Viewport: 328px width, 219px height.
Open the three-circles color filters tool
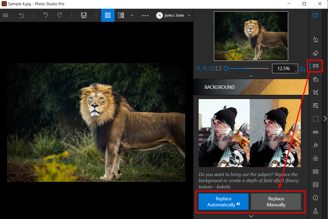[316, 158]
